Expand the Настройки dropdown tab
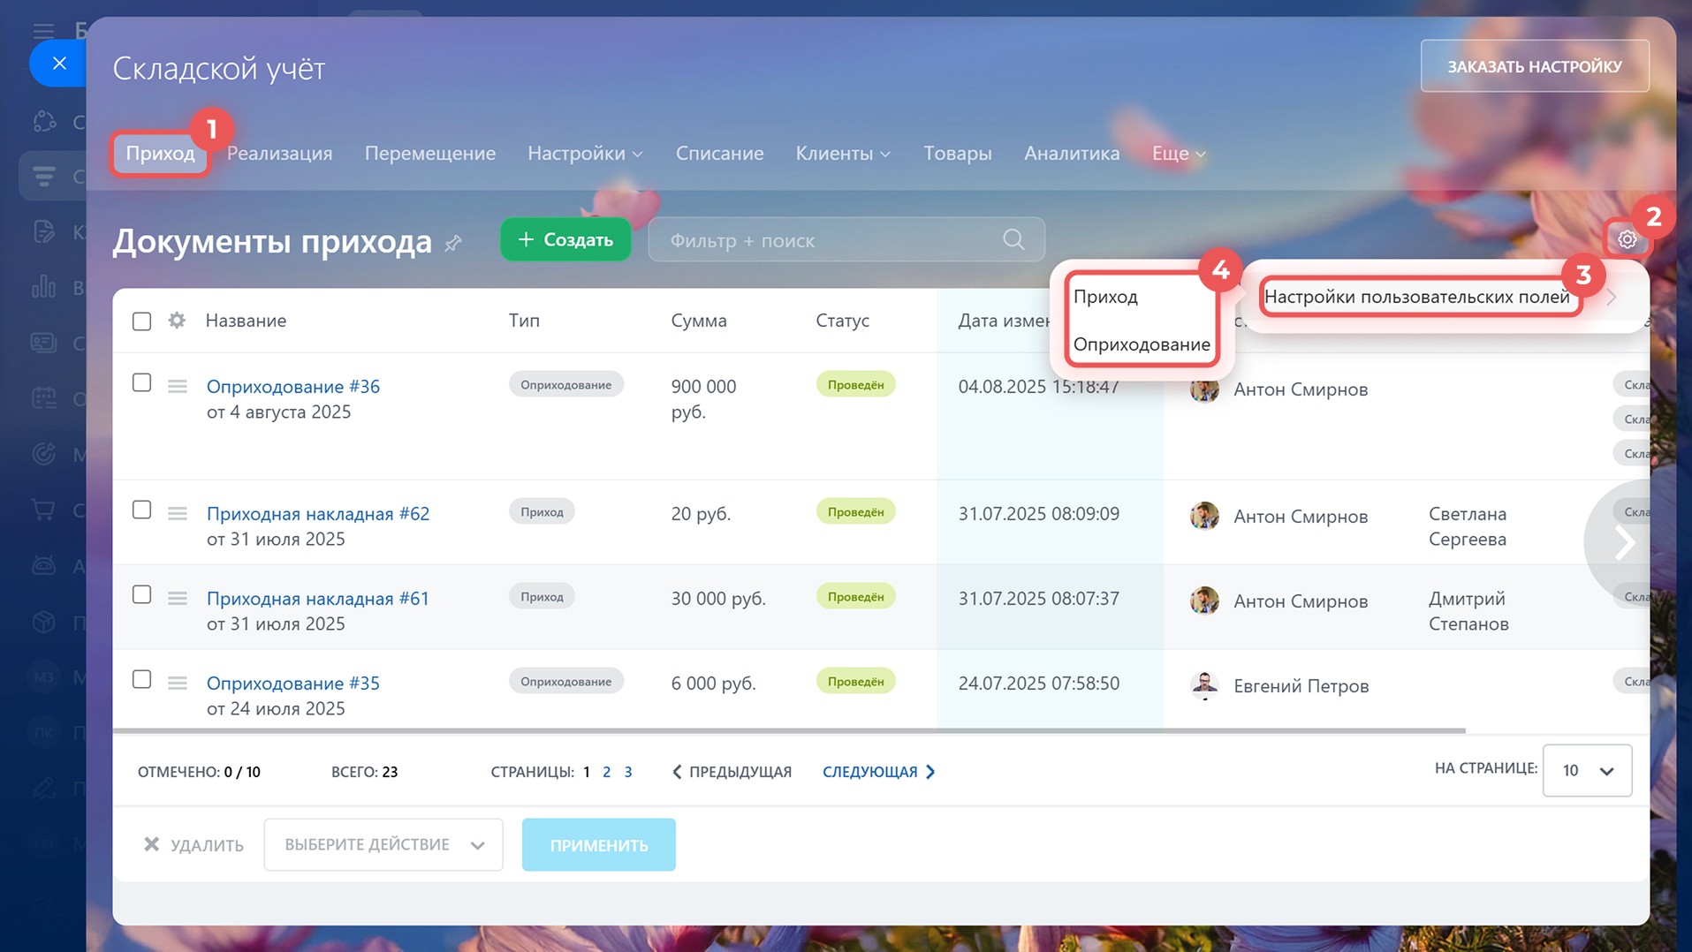Screen dimensions: 1692x952 pyautogui.click(x=585, y=154)
